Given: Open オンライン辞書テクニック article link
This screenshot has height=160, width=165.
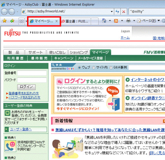Looking at the screenshot, I should pos(148,98).
